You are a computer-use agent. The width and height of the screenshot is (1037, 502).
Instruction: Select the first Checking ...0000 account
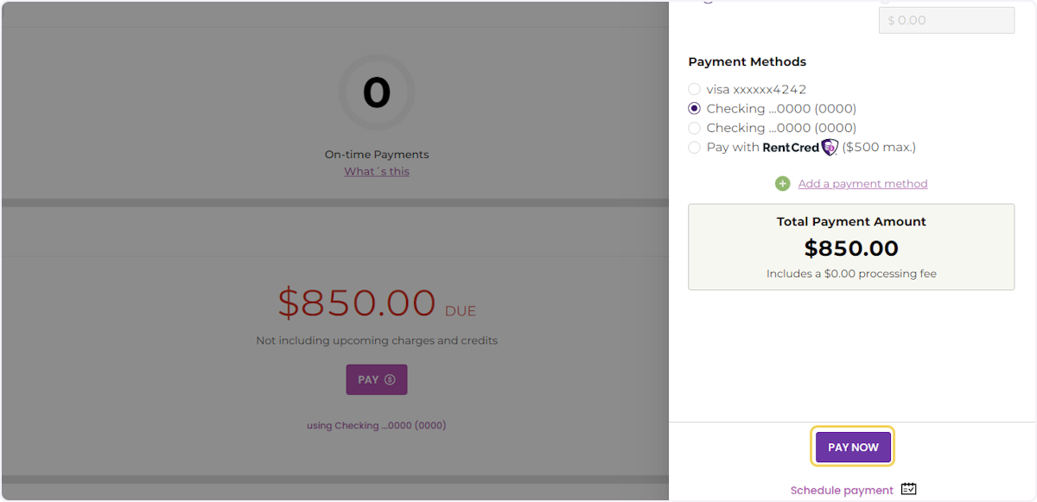695,108
